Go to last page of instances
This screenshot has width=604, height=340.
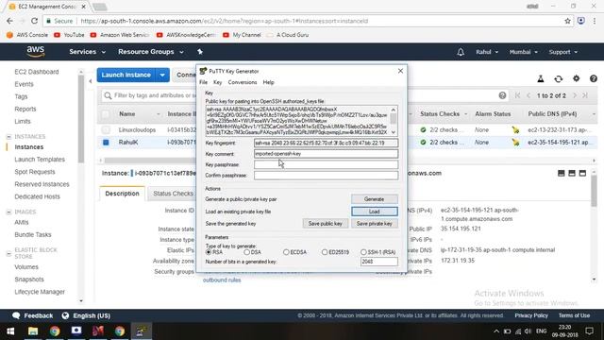(585, 95)
